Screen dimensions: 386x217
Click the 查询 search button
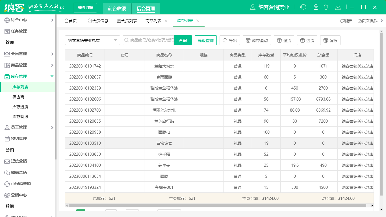click(183, 40)
